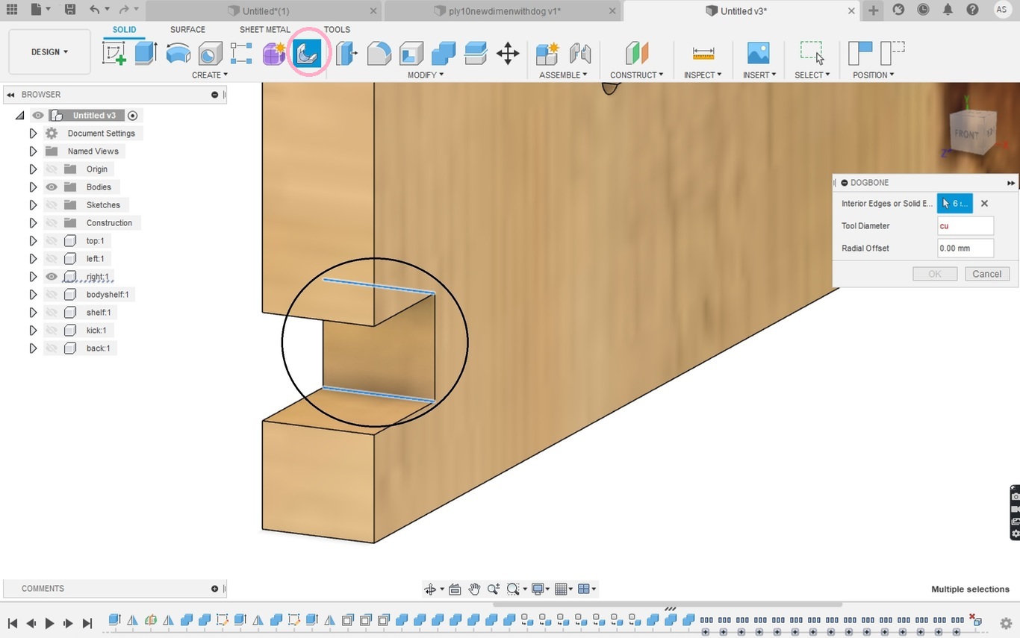1020x638 pixels.
Task: Select the Create Form purple icon
Action: [x=274, y=53]
